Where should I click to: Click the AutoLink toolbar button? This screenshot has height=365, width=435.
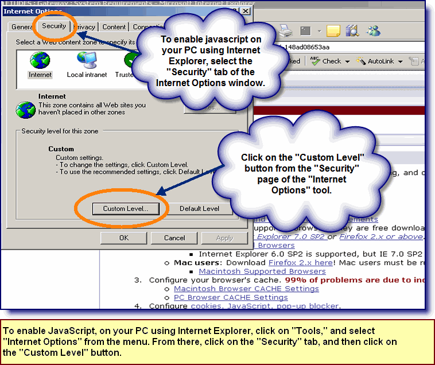[x=375, y=61]
